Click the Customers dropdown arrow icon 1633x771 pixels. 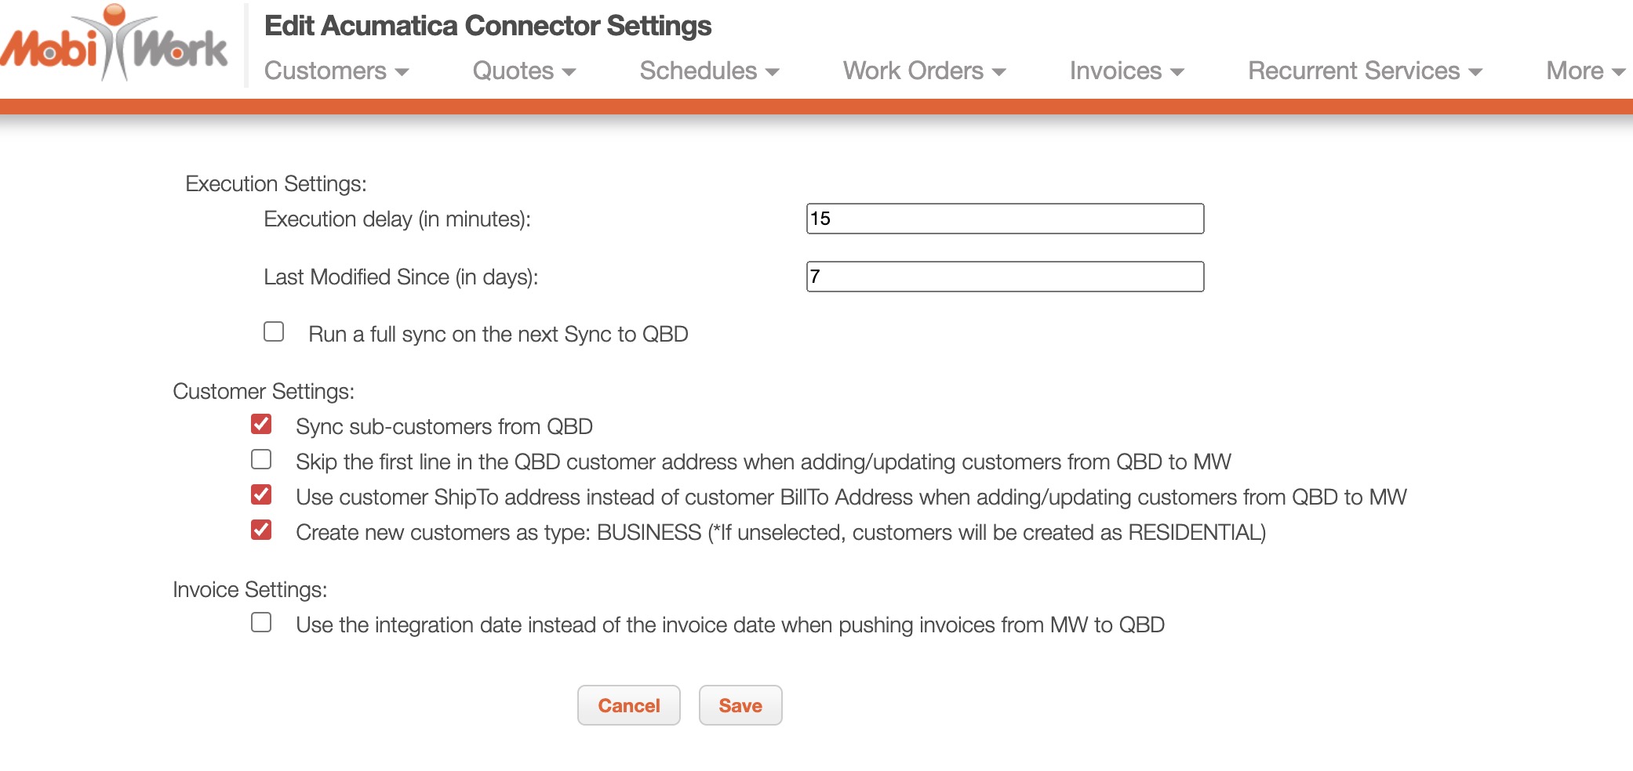coord(402,72)
